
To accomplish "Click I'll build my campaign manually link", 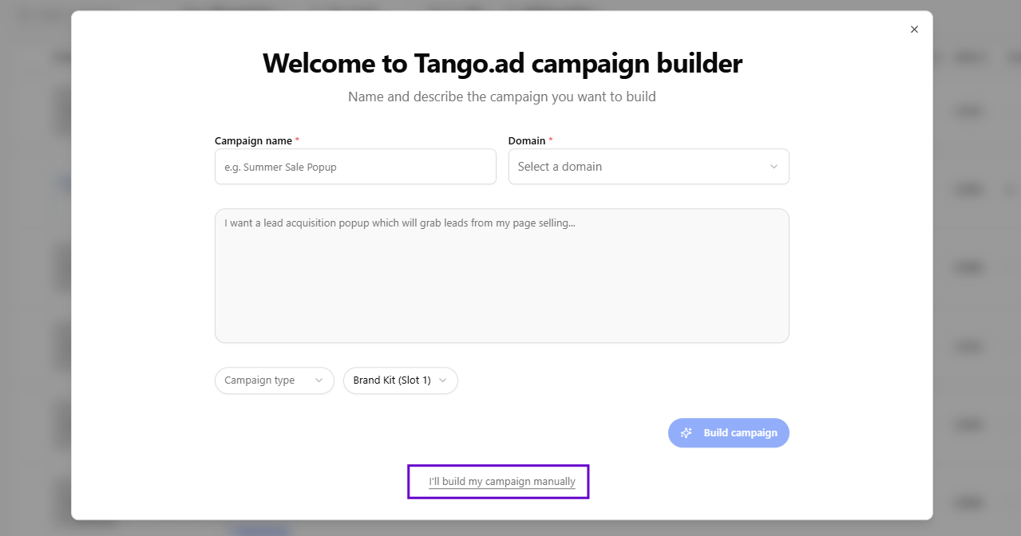I will point(502,482).
